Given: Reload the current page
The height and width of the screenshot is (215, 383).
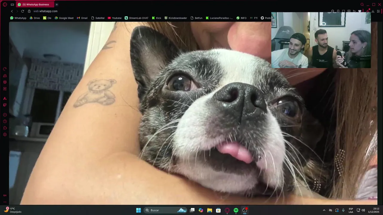Looking at the screenshot, I should 22,11.
